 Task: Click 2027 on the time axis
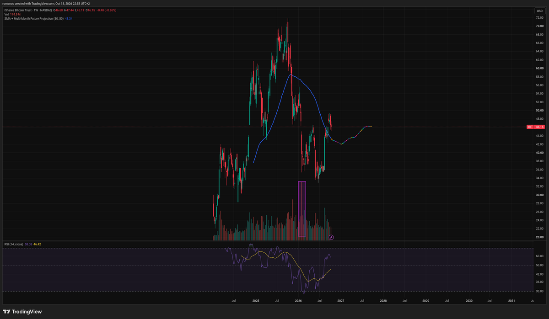[341, 300]
